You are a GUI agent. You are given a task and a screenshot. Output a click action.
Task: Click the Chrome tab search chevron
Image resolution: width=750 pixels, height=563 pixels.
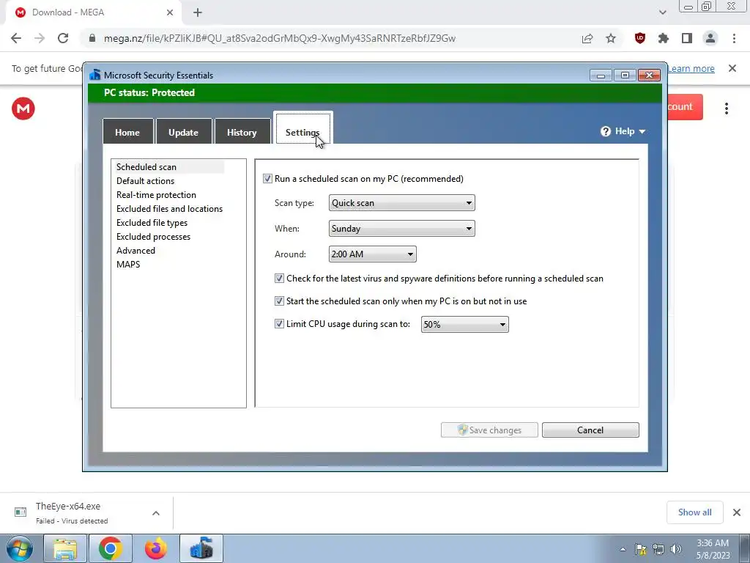click(x=662, y=12)
